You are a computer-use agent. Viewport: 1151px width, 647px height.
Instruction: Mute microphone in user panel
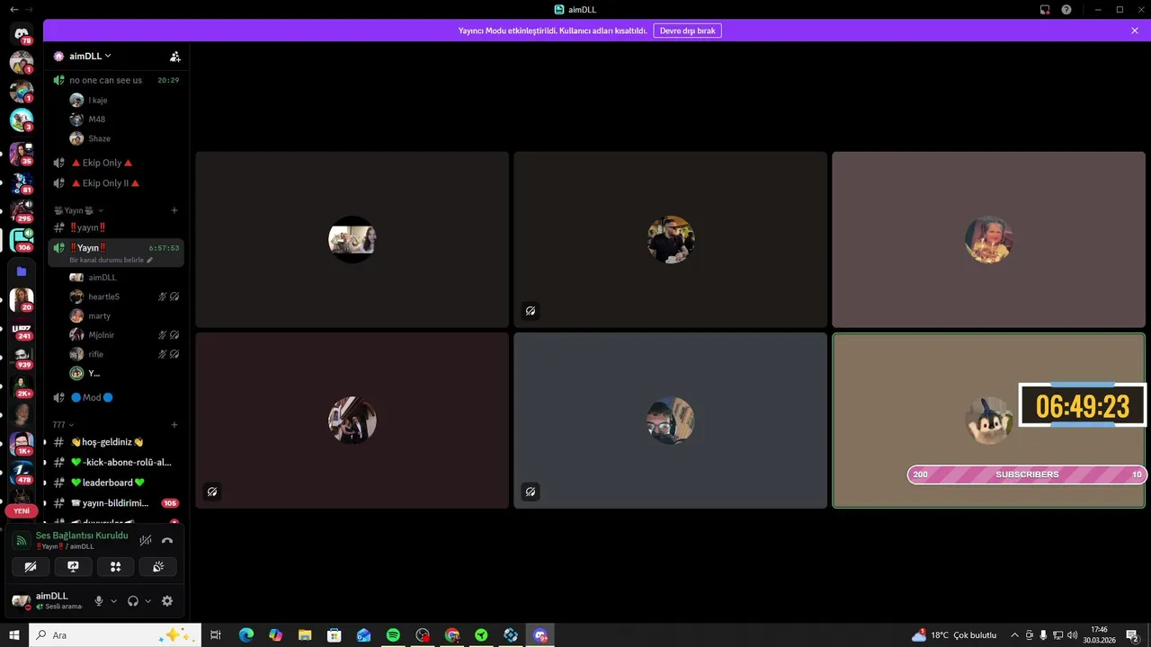point(99,601)
